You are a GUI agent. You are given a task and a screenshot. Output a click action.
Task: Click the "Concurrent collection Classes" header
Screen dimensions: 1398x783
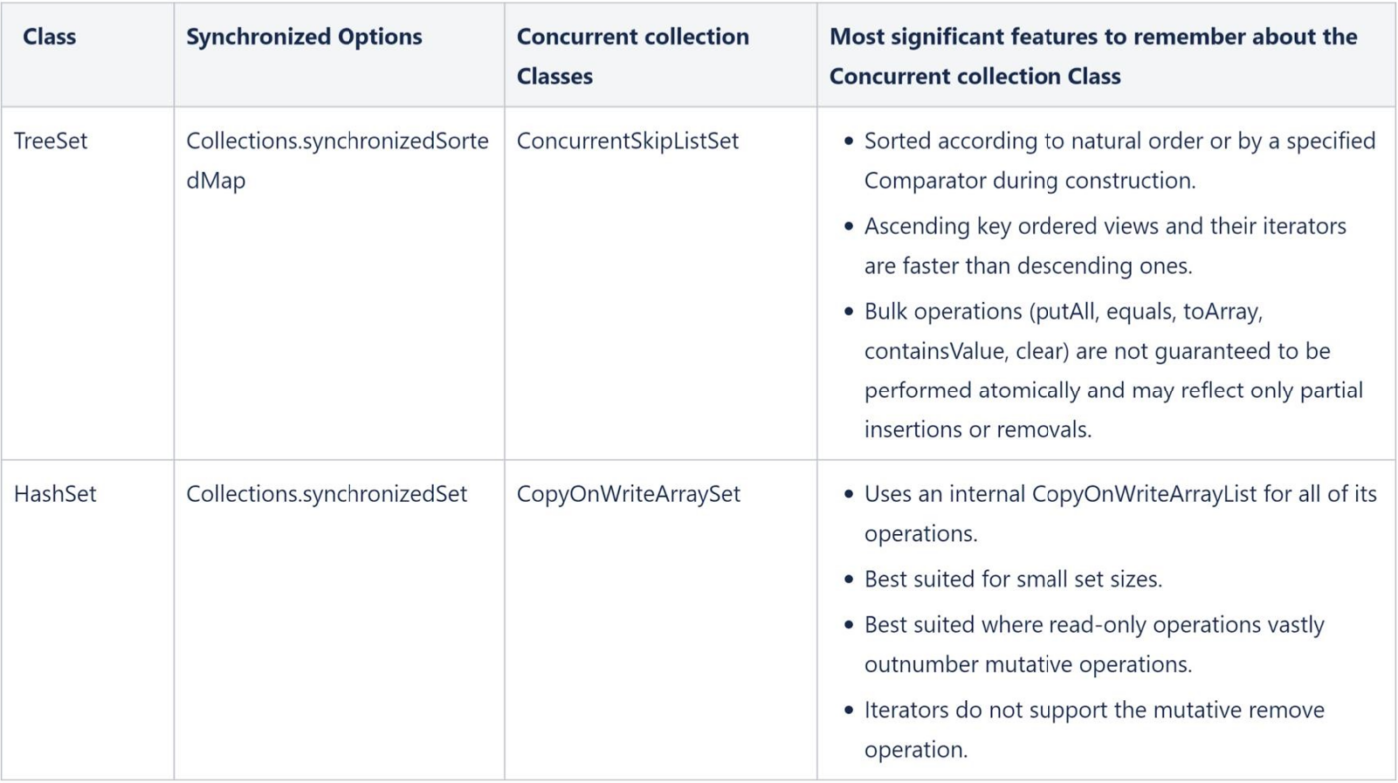pos(632,56)
